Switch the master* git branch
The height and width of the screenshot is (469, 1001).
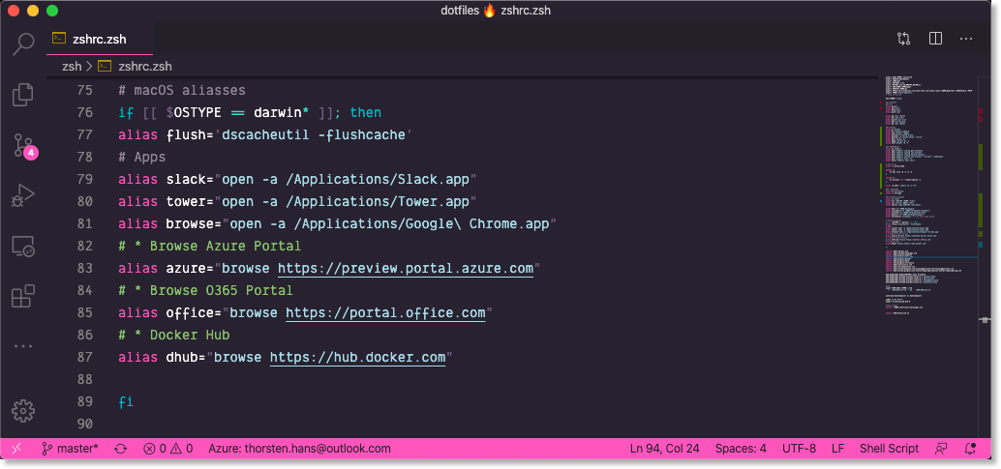point(70,449)
